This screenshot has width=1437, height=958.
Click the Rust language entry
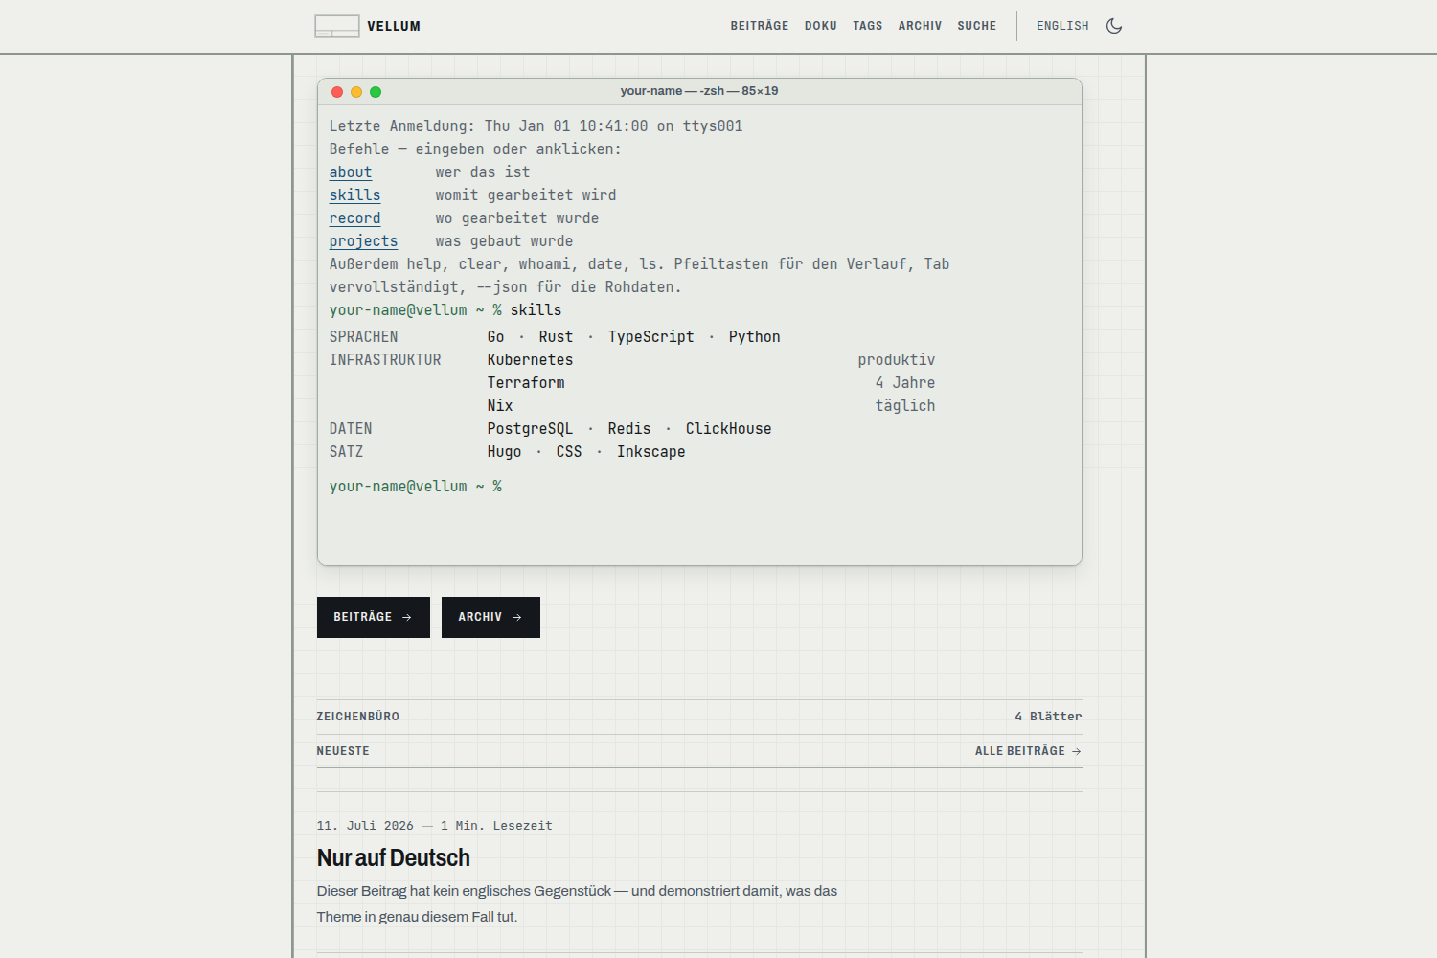[556, 337]
